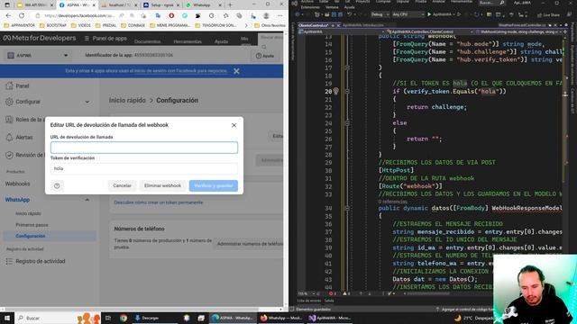Open the help question-mark icon in dialog
577x324 pixels.
[57, 186]
